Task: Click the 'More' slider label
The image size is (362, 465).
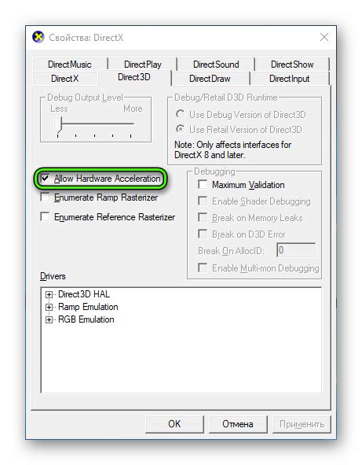Action: [x=133, y=109]
